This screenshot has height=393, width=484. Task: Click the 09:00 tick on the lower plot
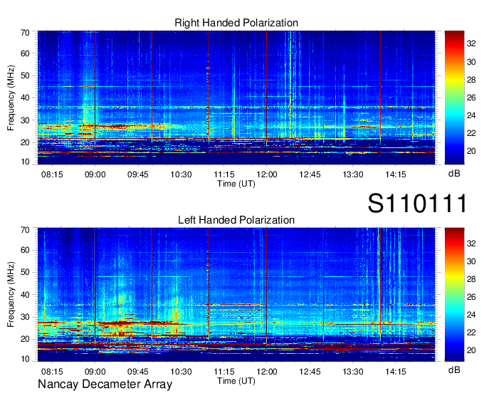95,372
